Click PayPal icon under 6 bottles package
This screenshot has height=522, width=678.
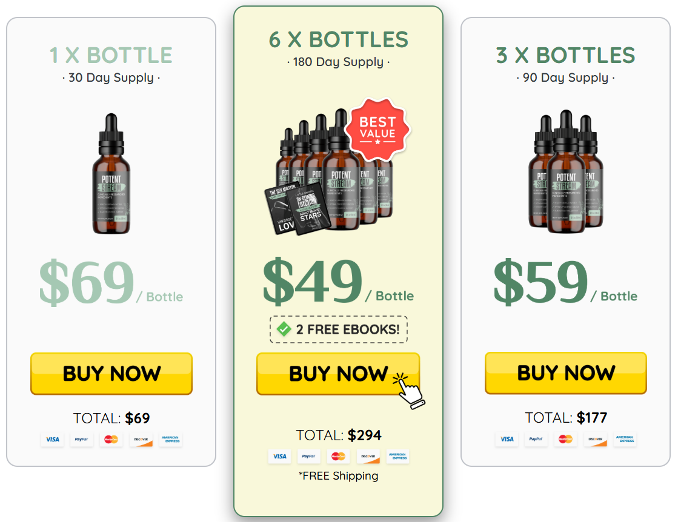tap(308, 457)
